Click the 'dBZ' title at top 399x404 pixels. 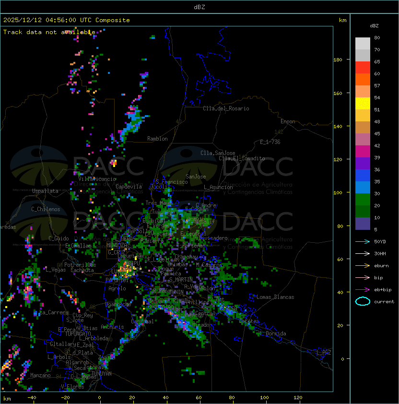pyautogui.click(x=199, y=7)
